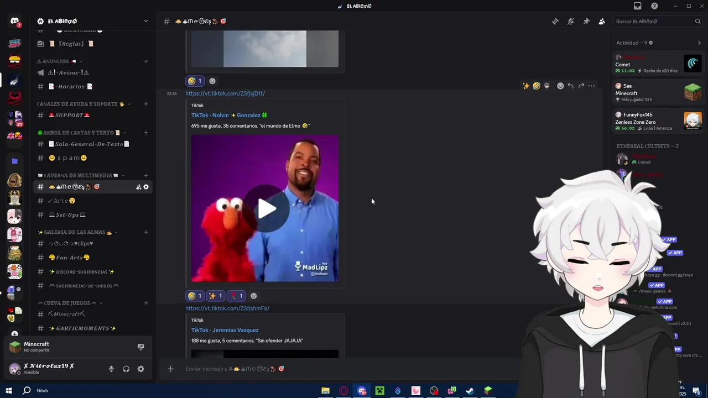Collapse CAVERNA DE MULTIMEDIA category

pyautogui.click(x=81, y=175)
